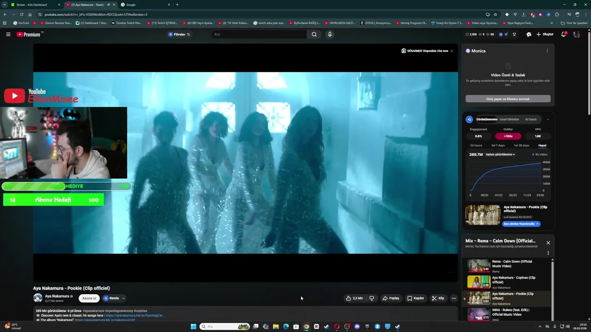Collapse the vidIQ analytics panel
Screen dimensions: 591x332
pyautogui.click(x=548, y=119)
